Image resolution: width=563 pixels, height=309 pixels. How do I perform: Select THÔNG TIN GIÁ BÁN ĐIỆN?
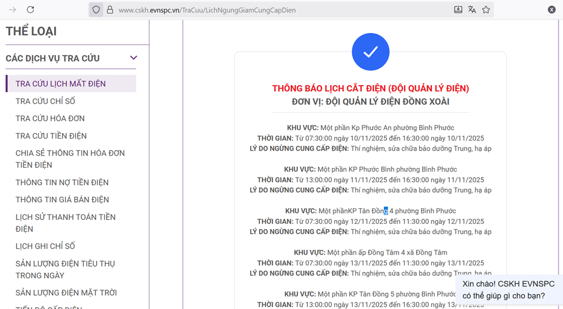click(x=62, y=200)
